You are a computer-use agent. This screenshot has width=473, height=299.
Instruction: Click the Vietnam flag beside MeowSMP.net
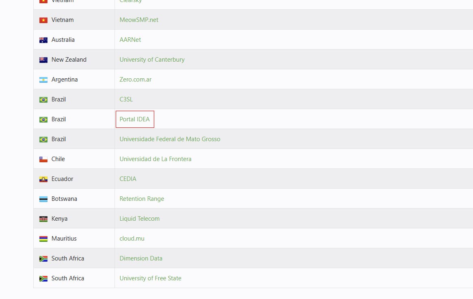pos(43,20)
